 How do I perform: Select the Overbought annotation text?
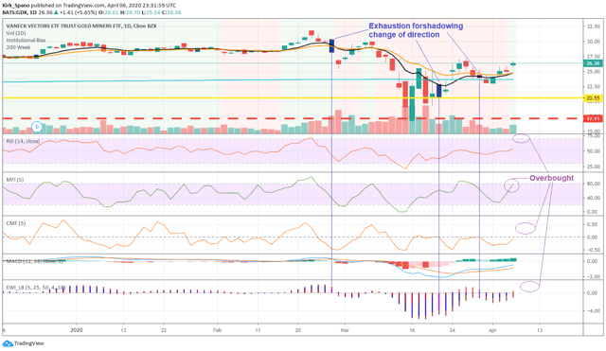(551, 178)
